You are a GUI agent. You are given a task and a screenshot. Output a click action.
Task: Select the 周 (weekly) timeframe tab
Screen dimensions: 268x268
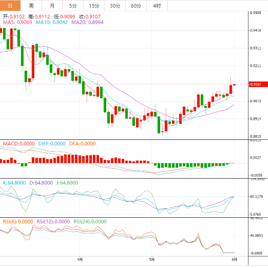pos(31,6)
